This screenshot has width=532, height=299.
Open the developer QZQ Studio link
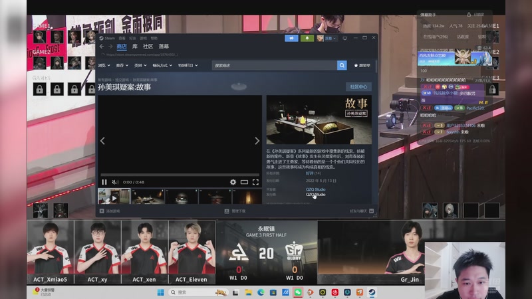315,189
